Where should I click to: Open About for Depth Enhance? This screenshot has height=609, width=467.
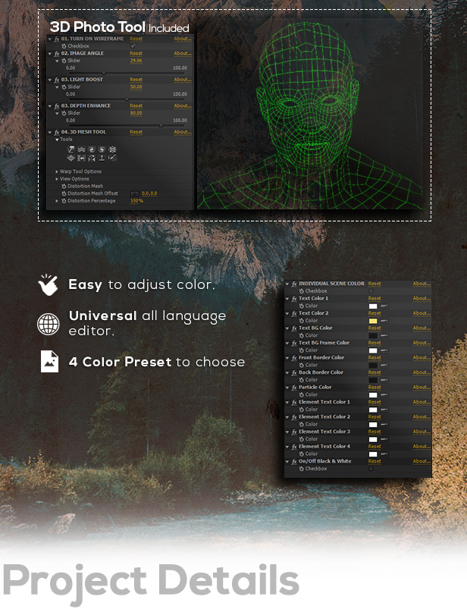click(x=182, y=106)
